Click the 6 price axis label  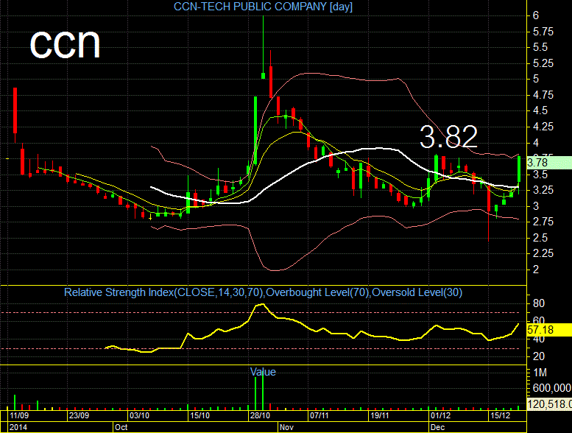[x=535, y=15]
